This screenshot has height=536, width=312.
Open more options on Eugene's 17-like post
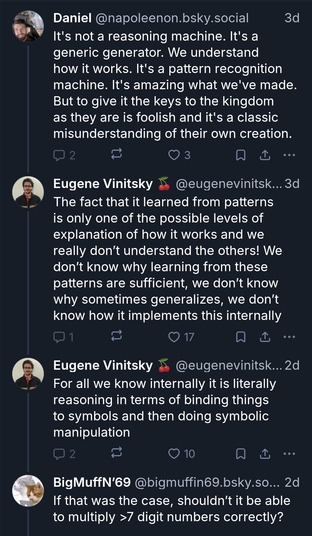tap(289, 337)
